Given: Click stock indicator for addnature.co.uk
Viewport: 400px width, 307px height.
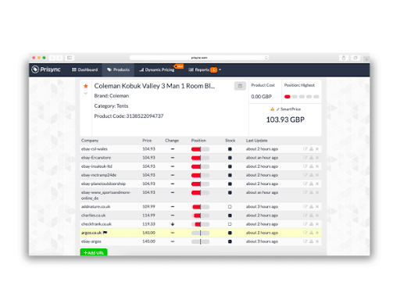Looking at the screenshot, I should [x=230, y=207].
